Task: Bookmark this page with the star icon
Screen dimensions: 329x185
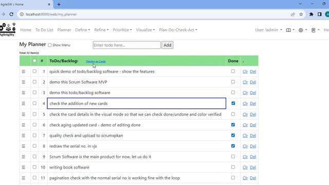Action: pyautogui.click(x=301, y=14)
